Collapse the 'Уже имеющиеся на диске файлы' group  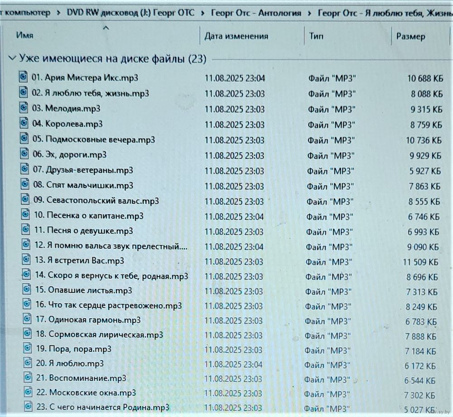click(x=12, y=58)
